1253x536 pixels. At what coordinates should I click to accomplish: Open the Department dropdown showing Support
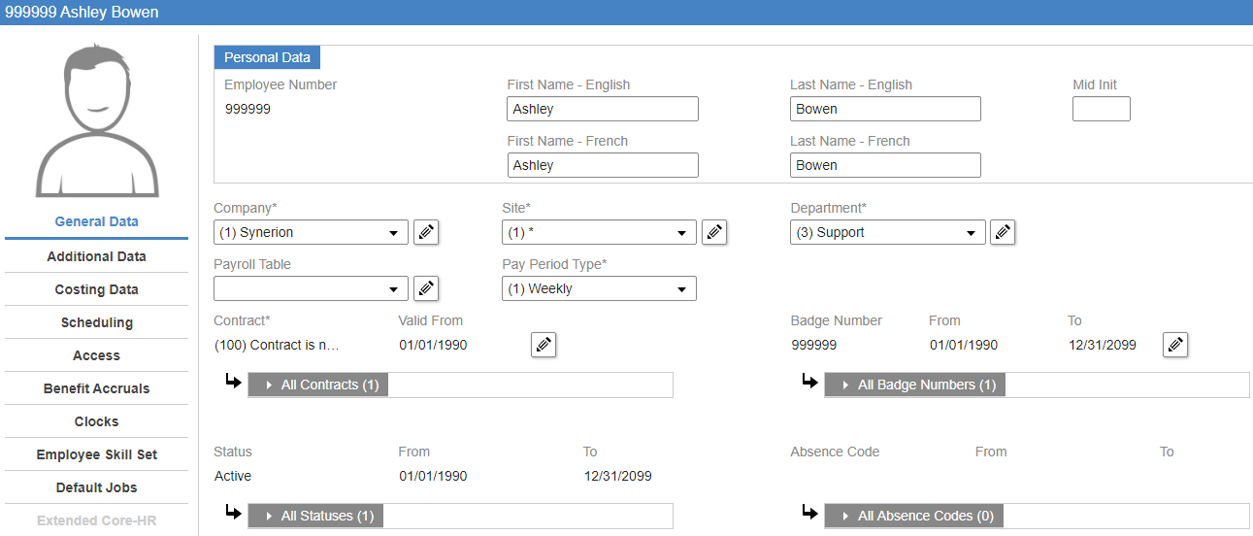pos(887,233)
